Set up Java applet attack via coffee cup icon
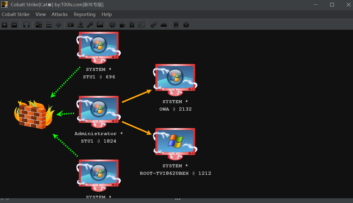Screen dimensions: 353x203 click(122, 25)
